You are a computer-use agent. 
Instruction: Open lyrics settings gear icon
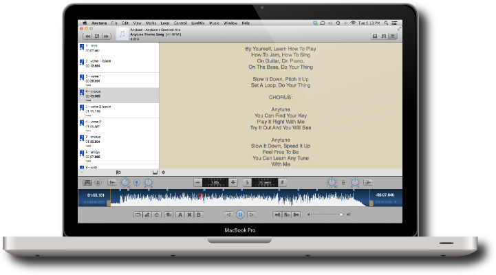pos(164,173)
